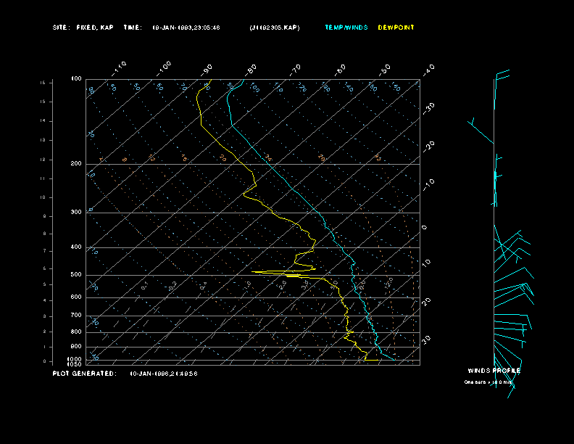Click the -70 isotherm label on top

[x=296, y=70]
